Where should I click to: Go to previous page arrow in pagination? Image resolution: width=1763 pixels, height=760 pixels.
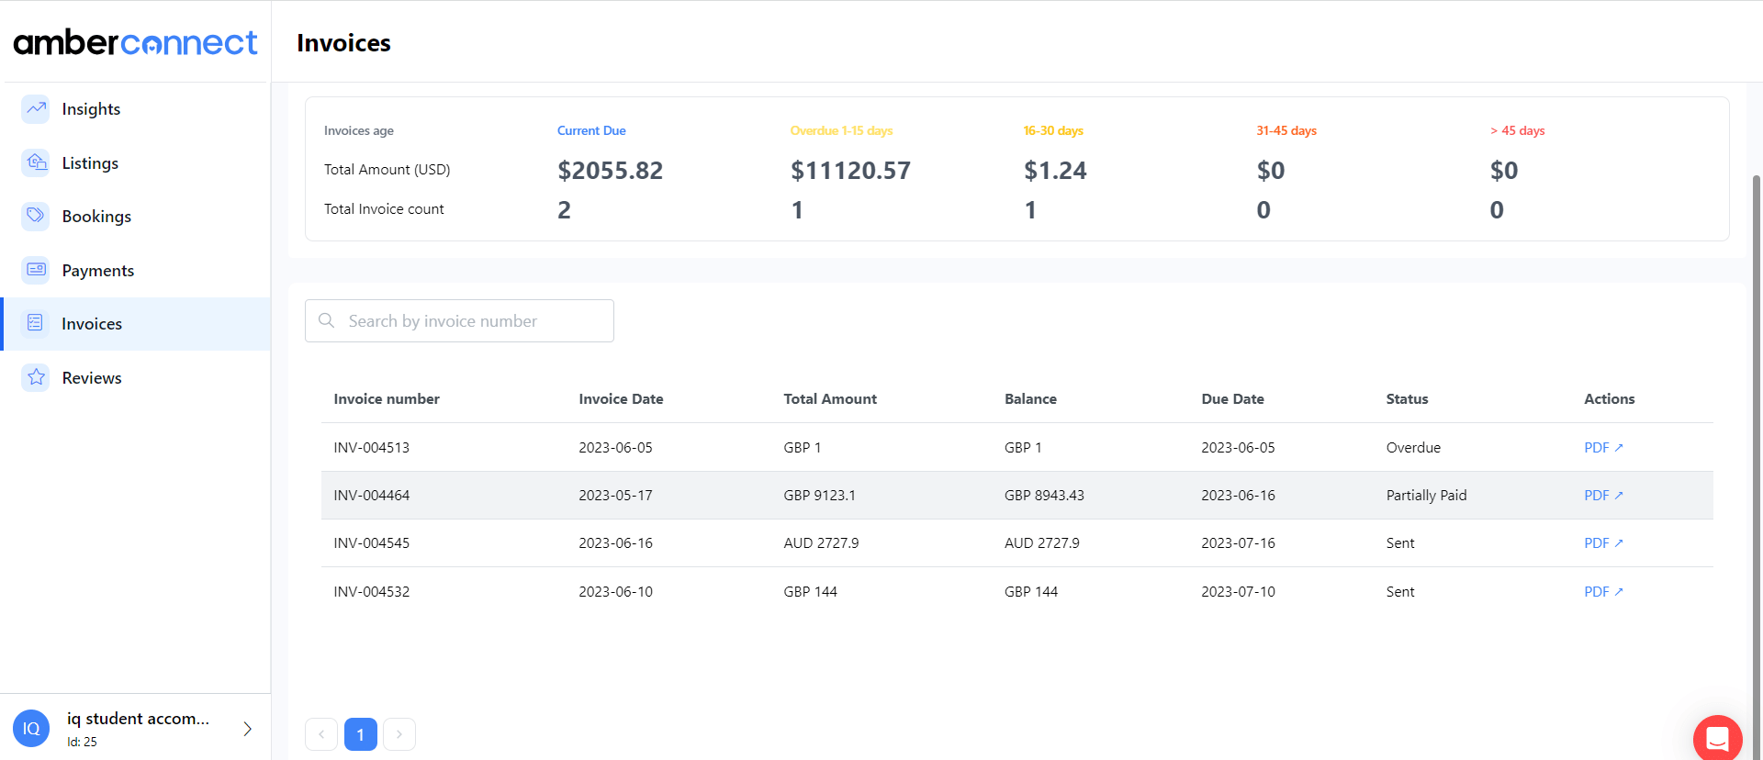(x=321, y=734)
